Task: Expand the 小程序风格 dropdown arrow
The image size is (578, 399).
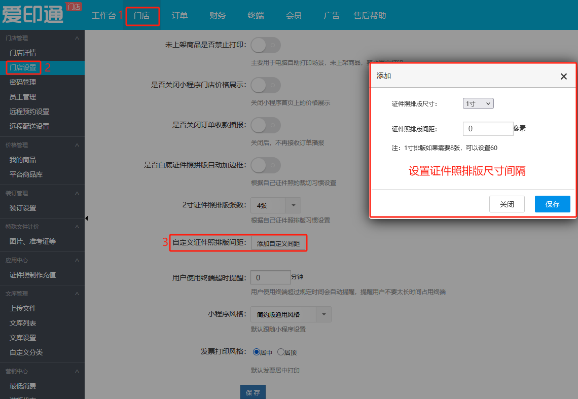Action: click(324, 314)
